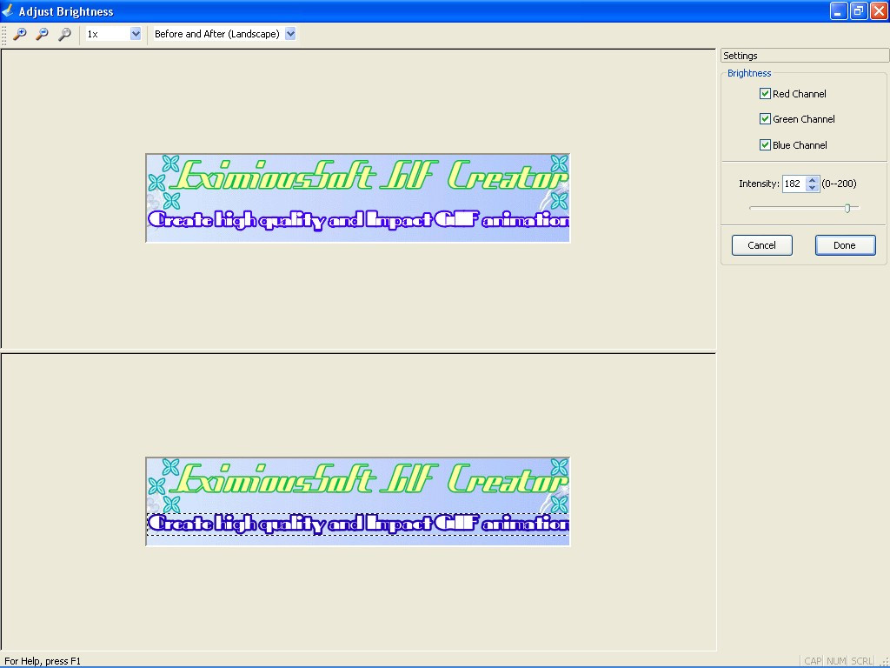The height and width of the screenshot is (668, 890).
Task: Click the Brightness group label
Action: (x=749, y=73)
